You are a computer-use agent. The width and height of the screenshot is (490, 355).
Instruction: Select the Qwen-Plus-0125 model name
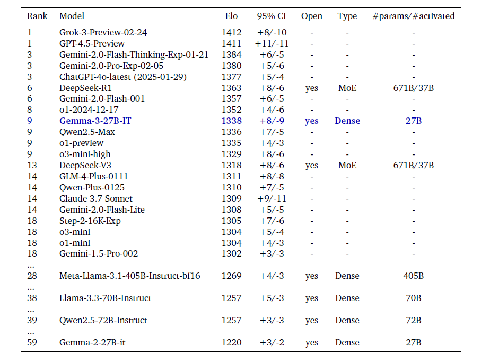(92, 188)
